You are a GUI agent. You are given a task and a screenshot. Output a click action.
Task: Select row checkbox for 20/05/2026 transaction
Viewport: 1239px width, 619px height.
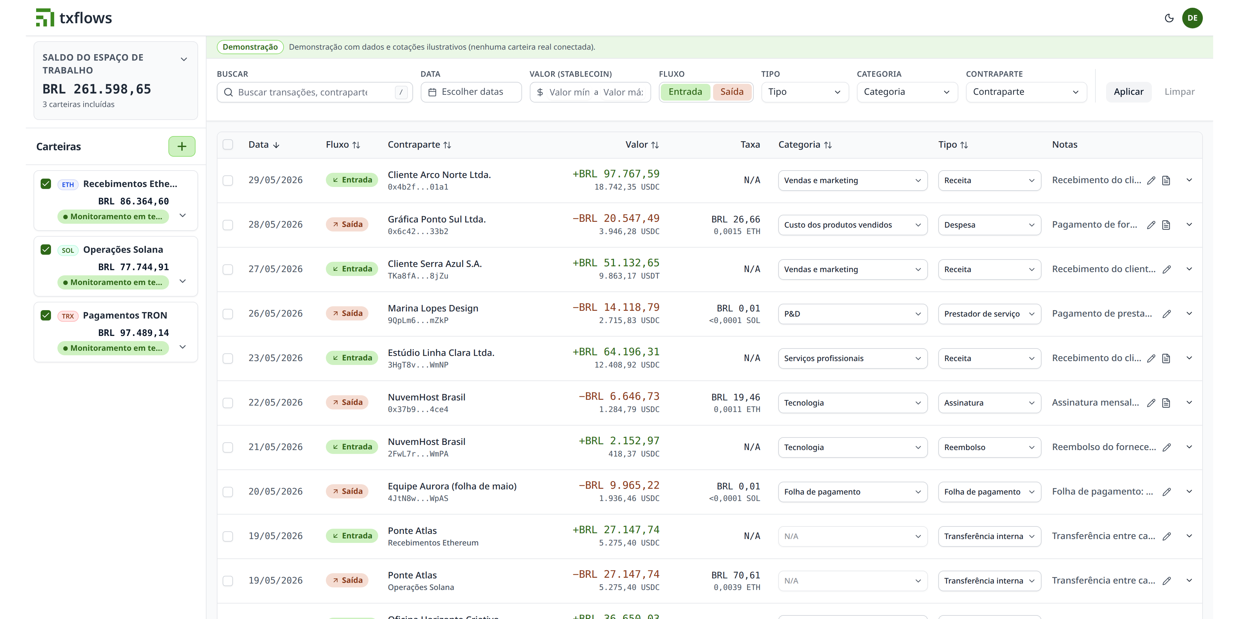click(x=228, y=492)
